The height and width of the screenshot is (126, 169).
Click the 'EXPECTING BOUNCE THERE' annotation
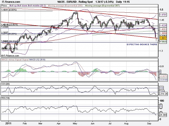(x=142, y=44)
